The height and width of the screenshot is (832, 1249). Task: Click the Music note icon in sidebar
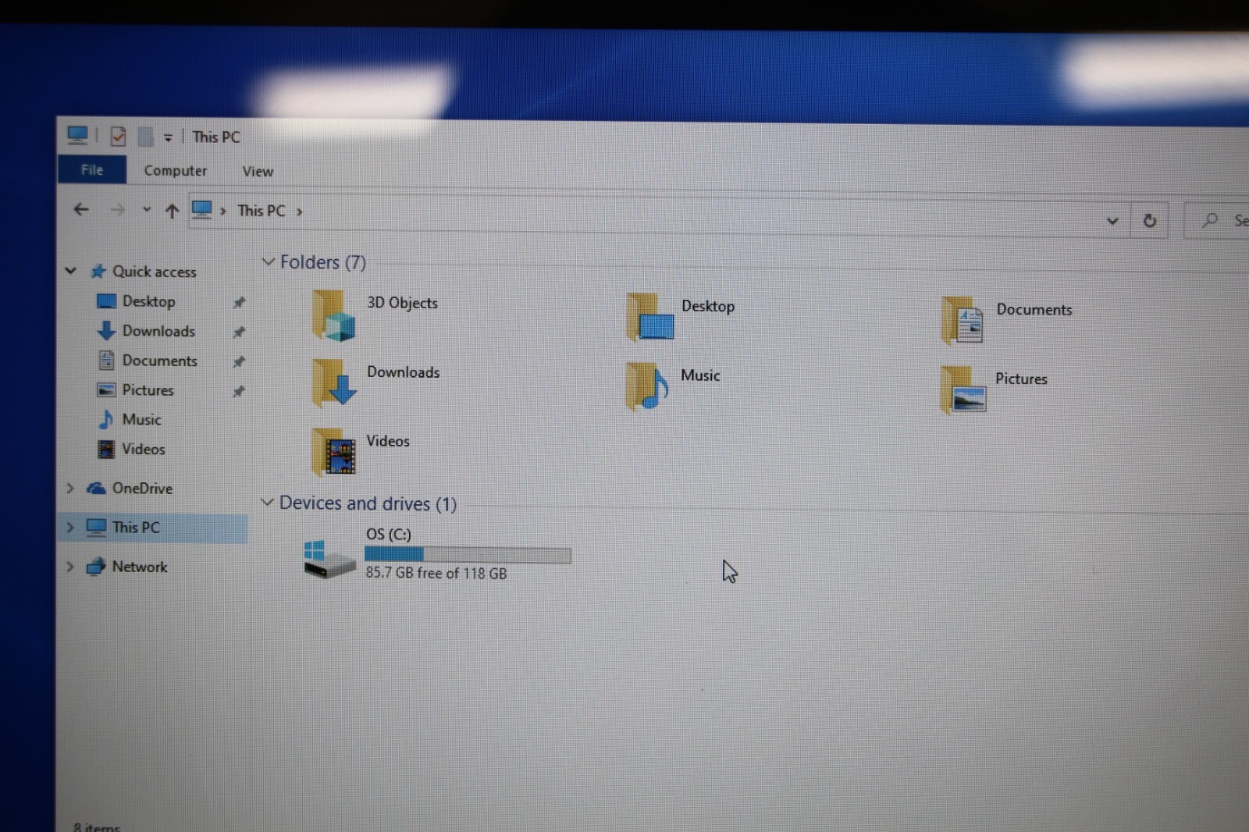105,419
